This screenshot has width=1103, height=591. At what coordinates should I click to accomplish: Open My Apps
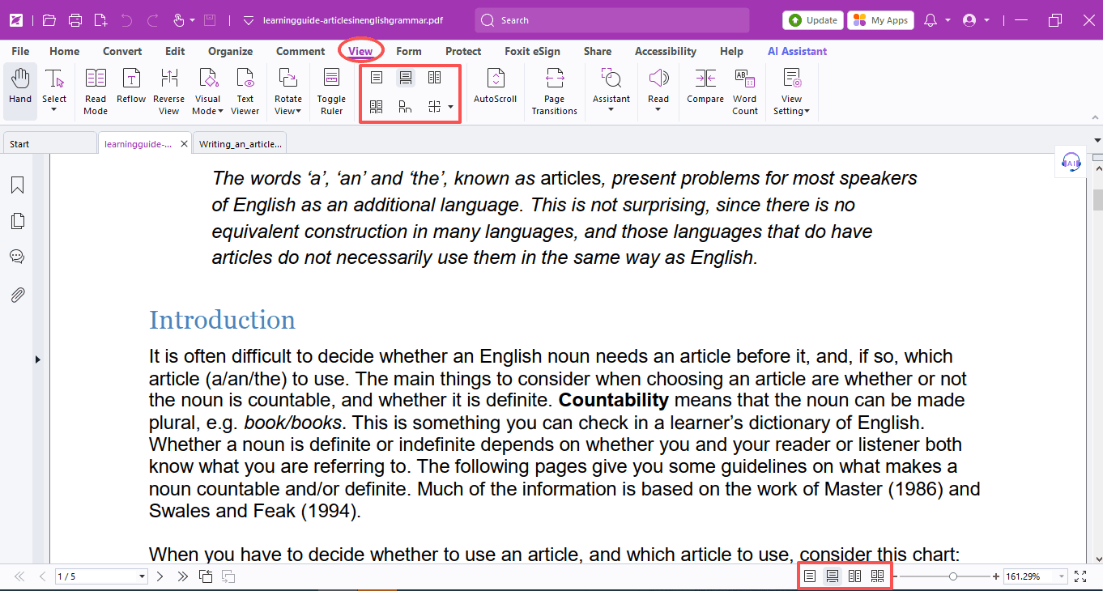pos(880,20)
